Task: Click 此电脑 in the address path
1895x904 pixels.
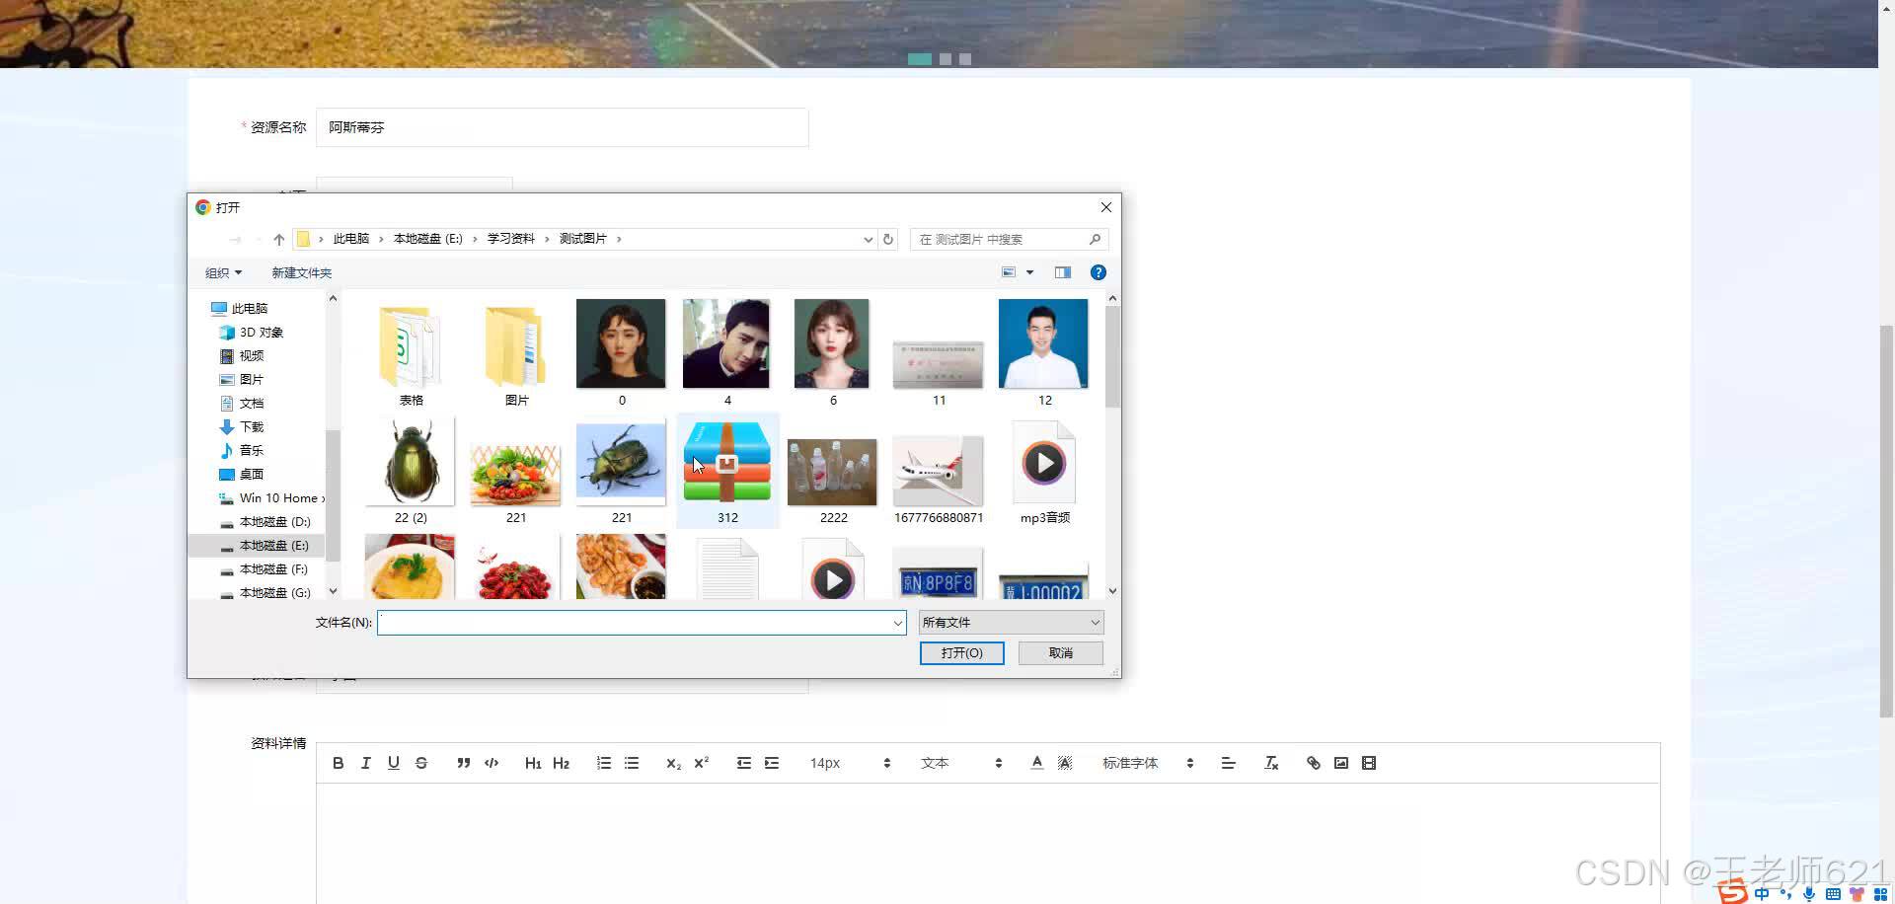Action: coord(351,239)
